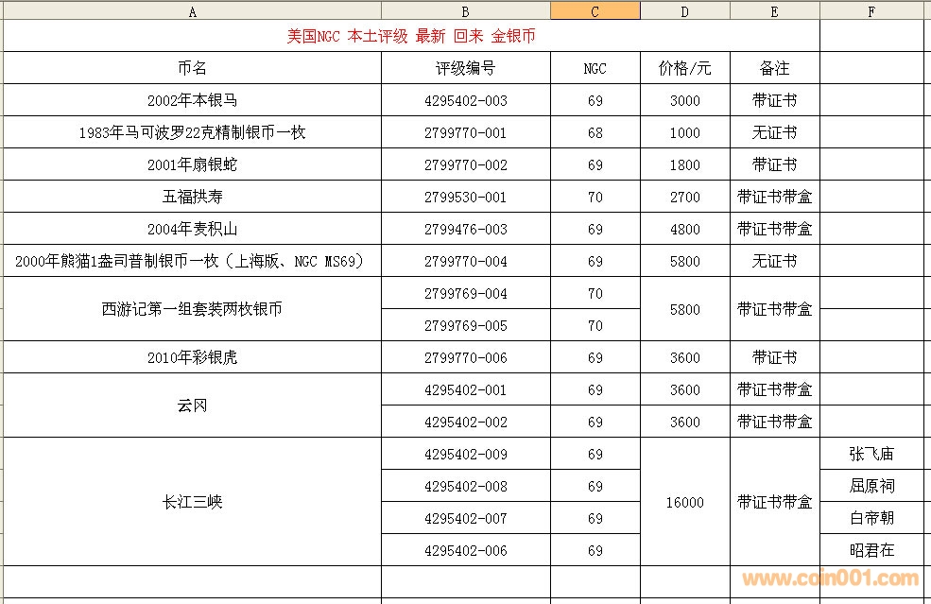Image resolution: width=931 pixels, height=604 pixels.
Task: Select the column E header
Action: [x=774, y=11]
